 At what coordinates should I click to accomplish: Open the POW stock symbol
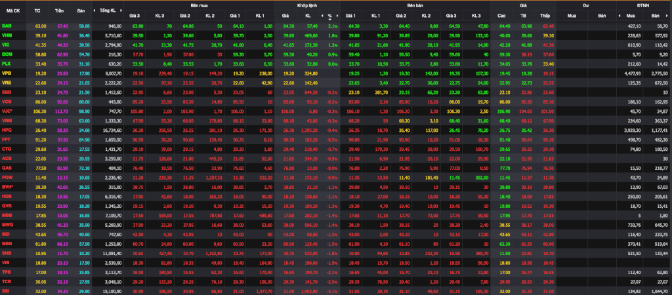tap(7, 176)
